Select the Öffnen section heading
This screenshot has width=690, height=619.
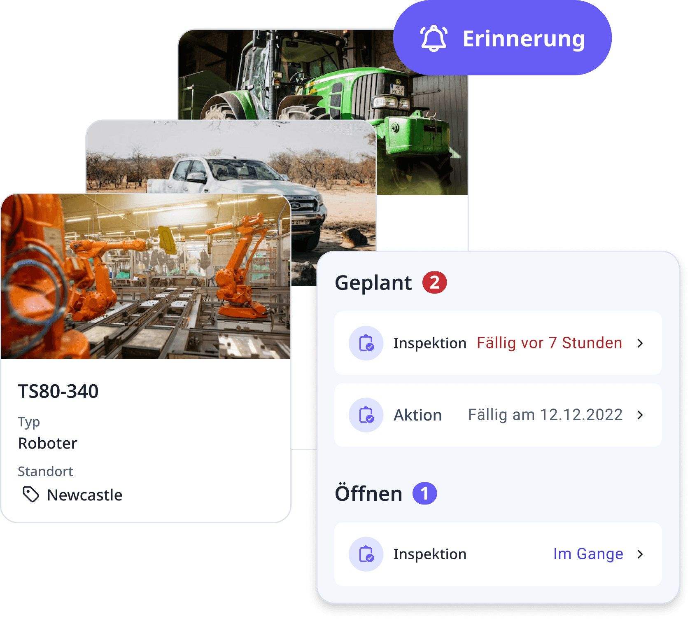click(x=368, y=494)
